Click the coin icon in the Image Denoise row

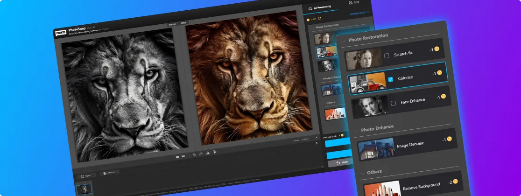[449, 139]
